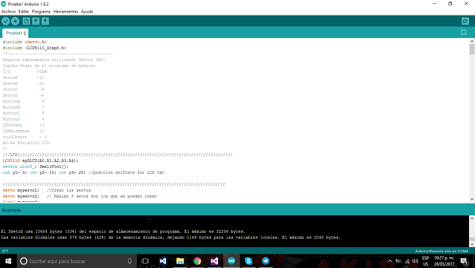Open purple Visual Studio taskbar icon

[x=214, y=261]
